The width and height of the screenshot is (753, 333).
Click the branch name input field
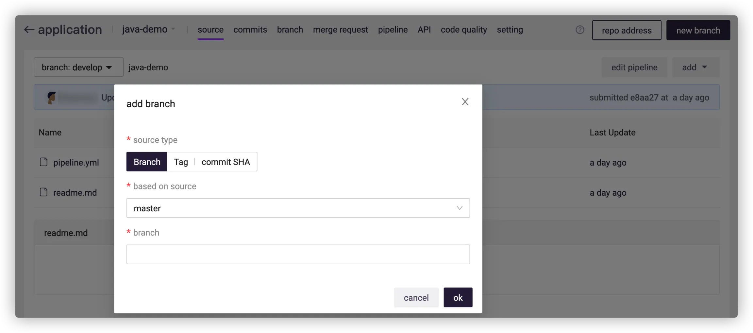(298, 254)
